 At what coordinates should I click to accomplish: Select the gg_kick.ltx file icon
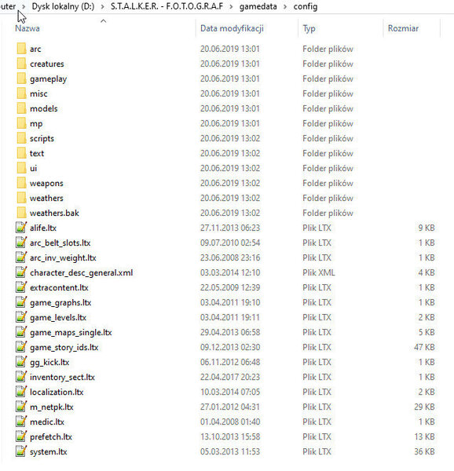coord(21,362)
